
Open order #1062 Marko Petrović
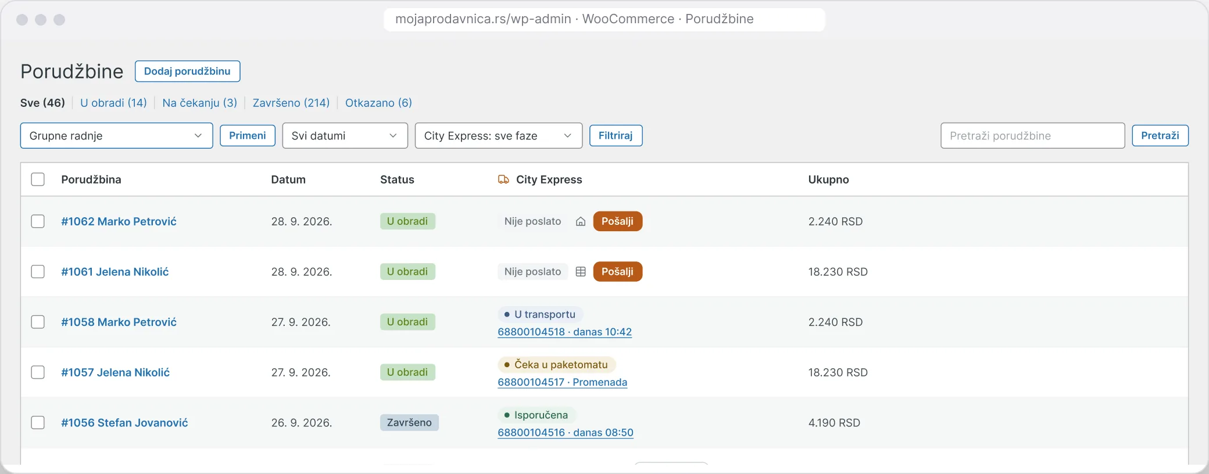coord(119,221)
